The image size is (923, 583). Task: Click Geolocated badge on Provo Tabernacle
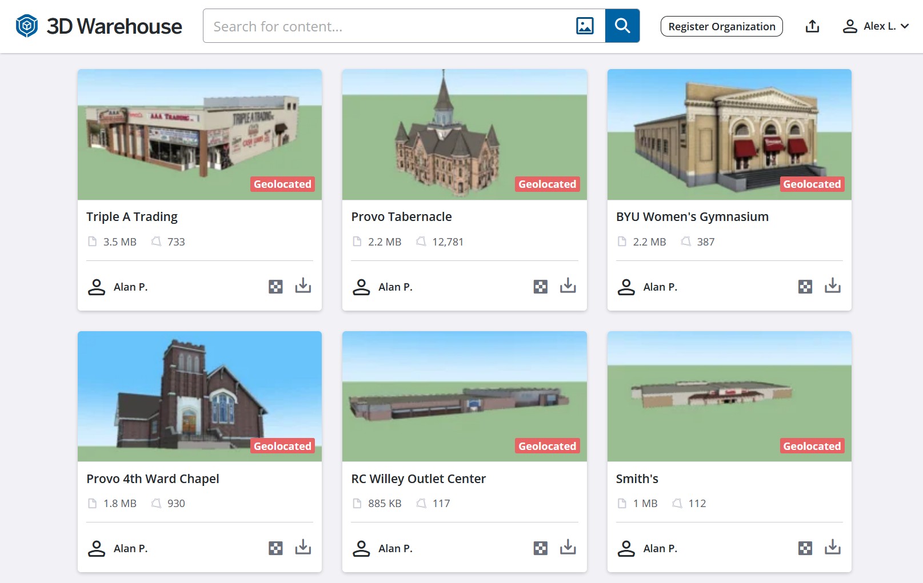547,184
